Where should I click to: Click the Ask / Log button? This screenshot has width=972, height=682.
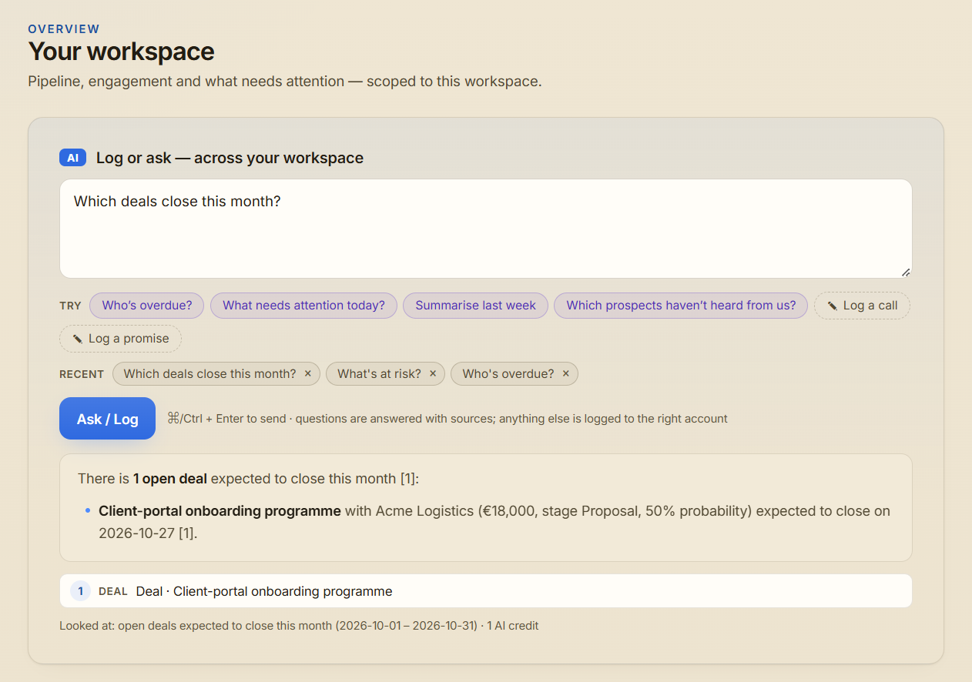click(108, 419)
